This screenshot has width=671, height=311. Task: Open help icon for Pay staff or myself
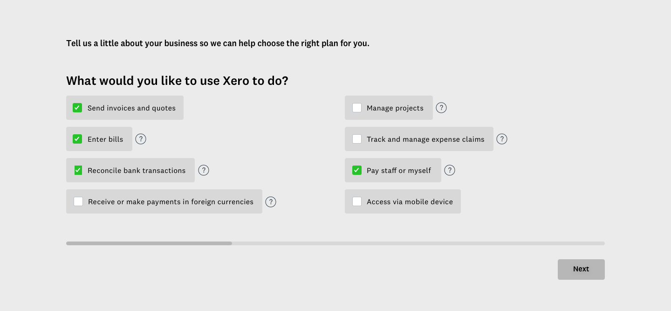[x=450, y=170]
